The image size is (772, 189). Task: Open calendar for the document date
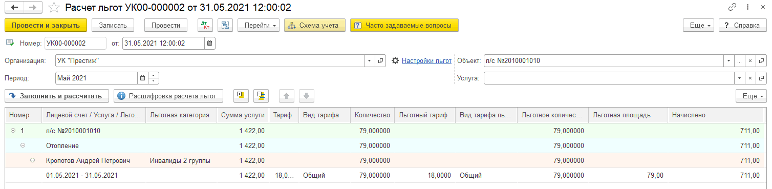(210, 44)
